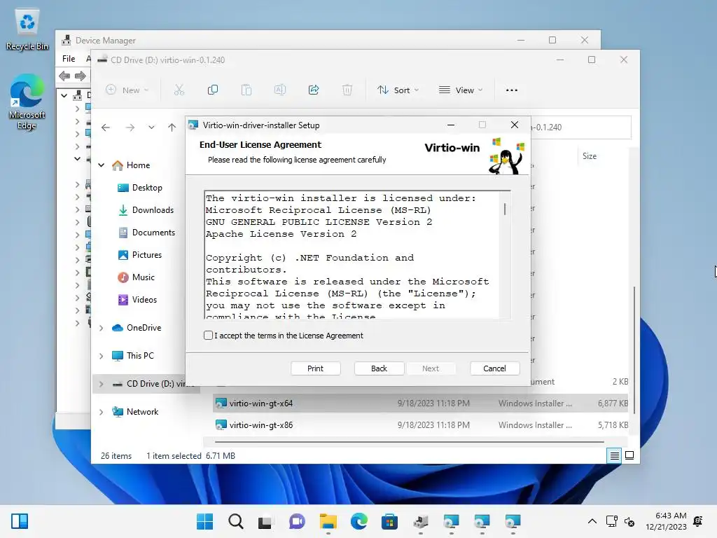The height and width of the screenshot is (538, 717).
Task: Click the Paste icon in Explorer toolbar
Action: [x=246, y=90]
